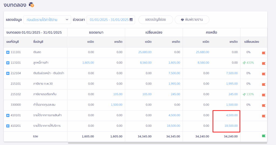Click the green up-arrow next to 133%
276x145 pixels.
pyautogui.click(x=244, y=94)
